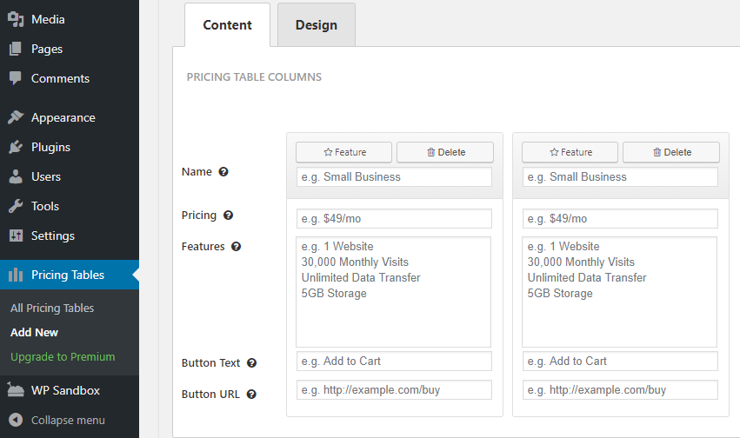740x438 pixels.
Task: Delete the second pricing column
Action: [670, 152]
